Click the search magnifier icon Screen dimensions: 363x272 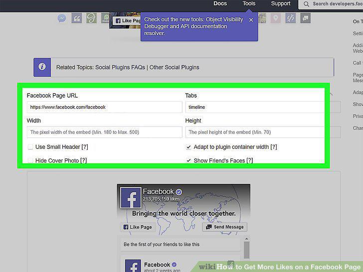pos(306,4)
